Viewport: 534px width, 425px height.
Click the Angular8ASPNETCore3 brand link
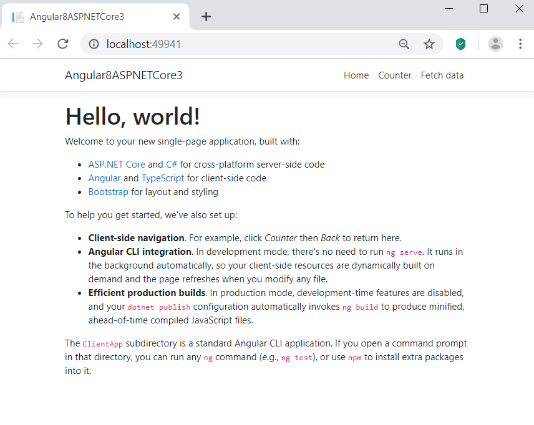point(124,75)
